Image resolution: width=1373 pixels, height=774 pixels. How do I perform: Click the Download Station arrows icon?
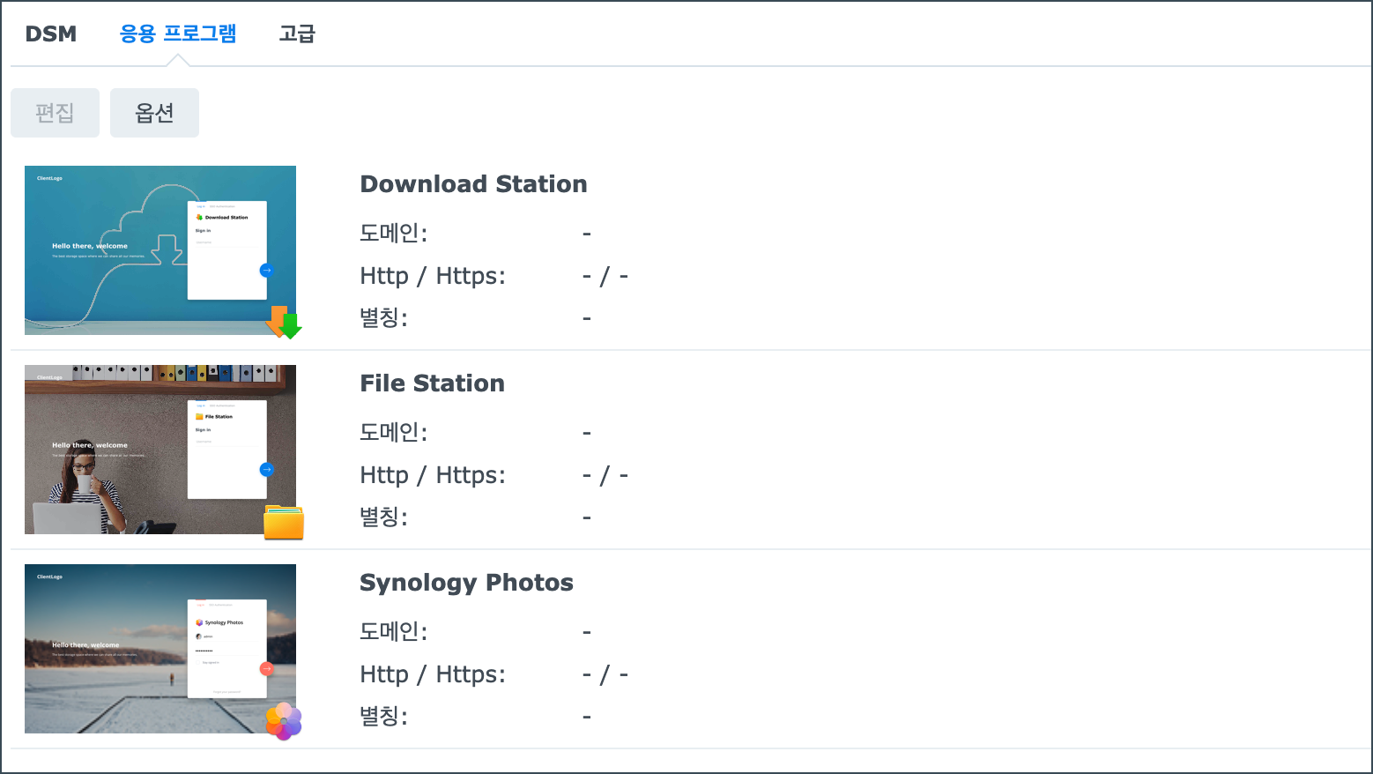[284, 323]
